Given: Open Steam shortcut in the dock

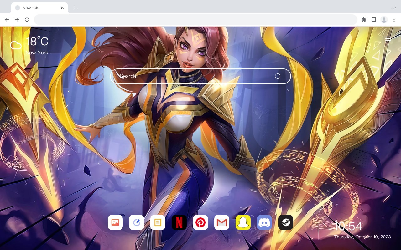Looking at the screenshot, I should [286, 222].
